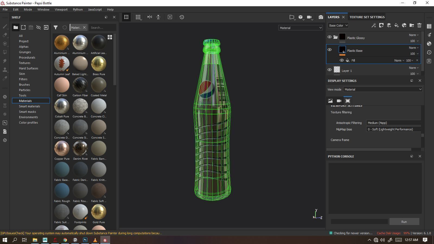Open the Base Color channel dropdown
The height and width of the screenshot is (244, 434).
(338, 25)
